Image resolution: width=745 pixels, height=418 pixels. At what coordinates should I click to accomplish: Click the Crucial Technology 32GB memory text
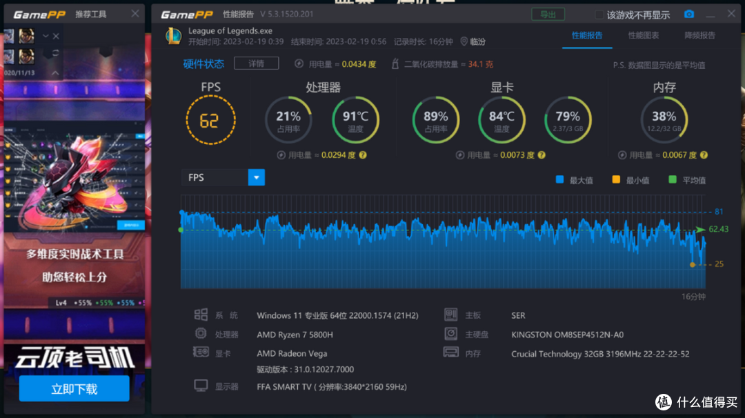[x=600, y=354]
